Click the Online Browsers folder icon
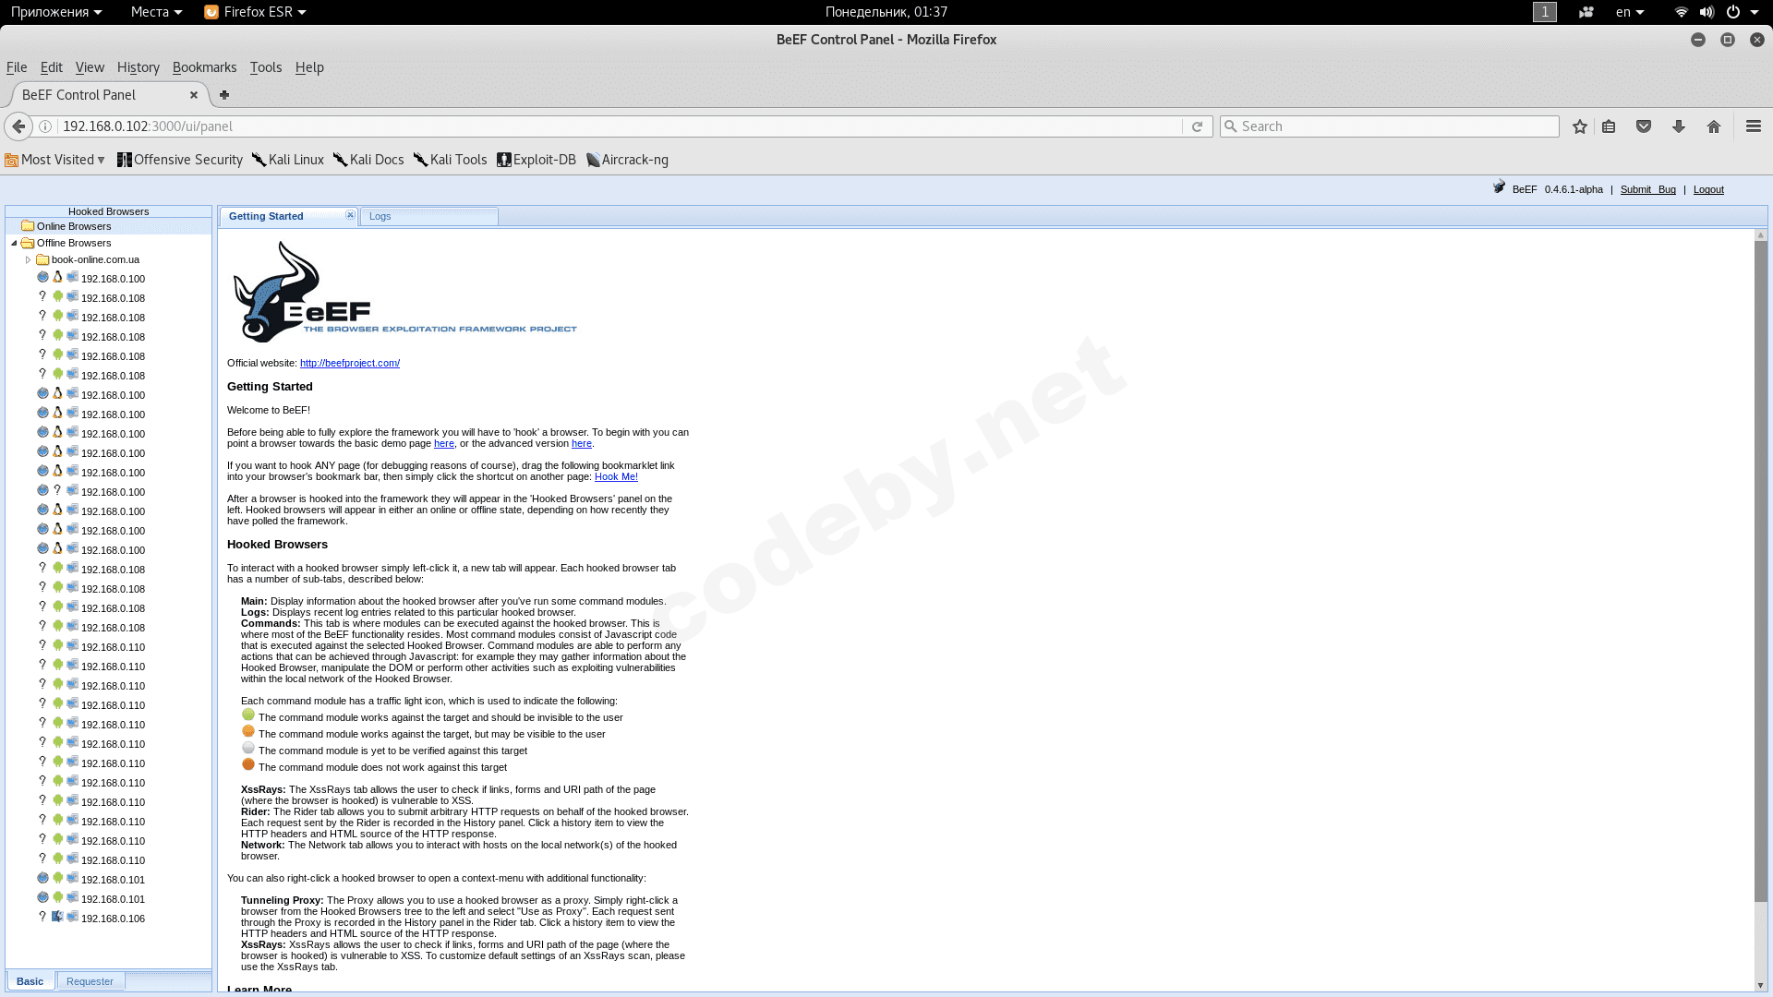1773x997 pixels. (x=28, y=226)
